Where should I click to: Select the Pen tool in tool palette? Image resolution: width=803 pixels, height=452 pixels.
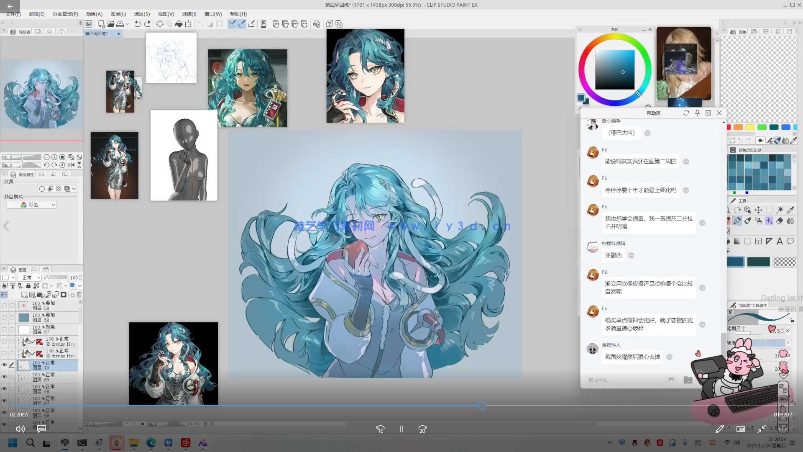pyautogui.click(x=737, y=221)
